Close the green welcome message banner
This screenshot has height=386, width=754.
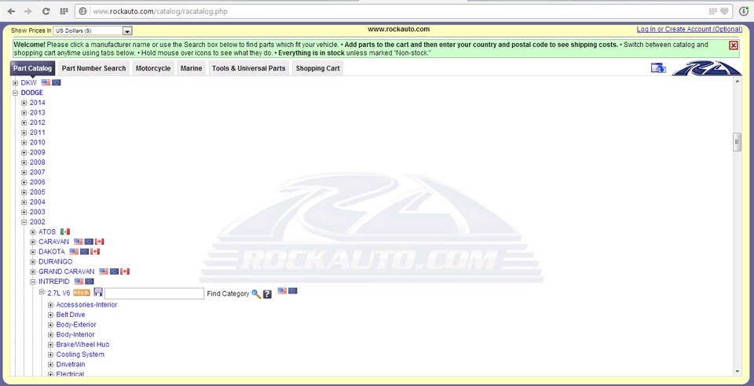coord(734,46)
